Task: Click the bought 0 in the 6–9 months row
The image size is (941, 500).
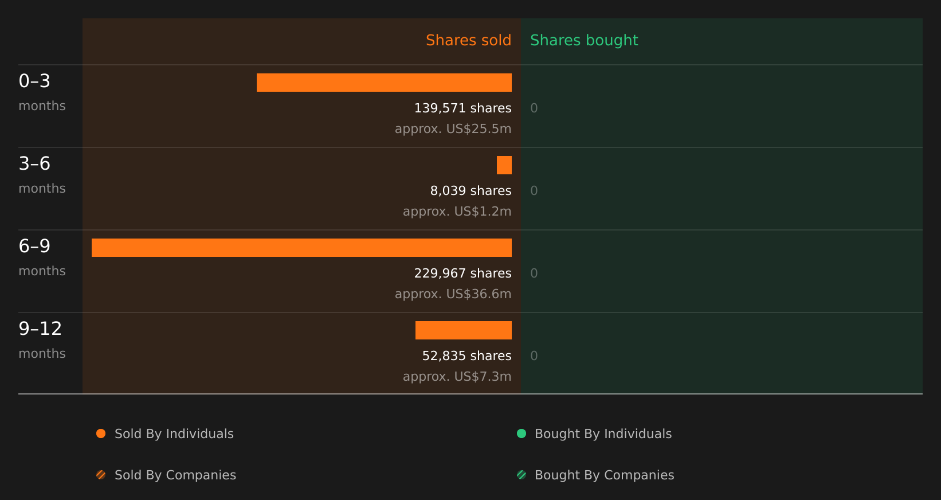Action: (534, 274)
